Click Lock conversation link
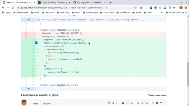The height and width of the screenshot is (106, 189). [x=157, y=95]
